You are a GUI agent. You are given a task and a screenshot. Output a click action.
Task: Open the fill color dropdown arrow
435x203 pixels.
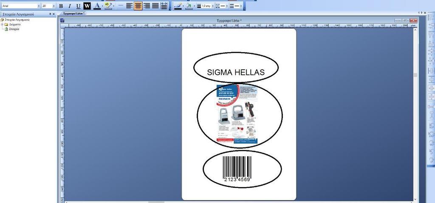pyautogui.click(x=194, y=6)
